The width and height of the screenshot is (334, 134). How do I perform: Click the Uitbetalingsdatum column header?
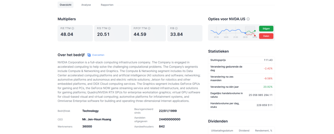(x=222, y=131)
